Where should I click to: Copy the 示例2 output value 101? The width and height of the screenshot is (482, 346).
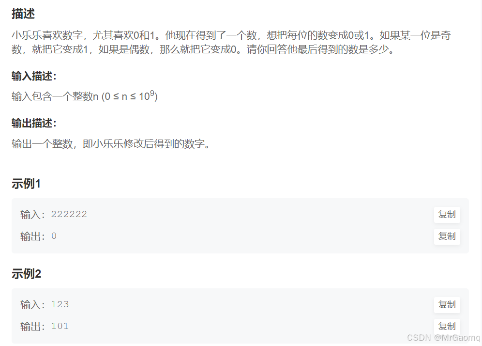[447, 326]
